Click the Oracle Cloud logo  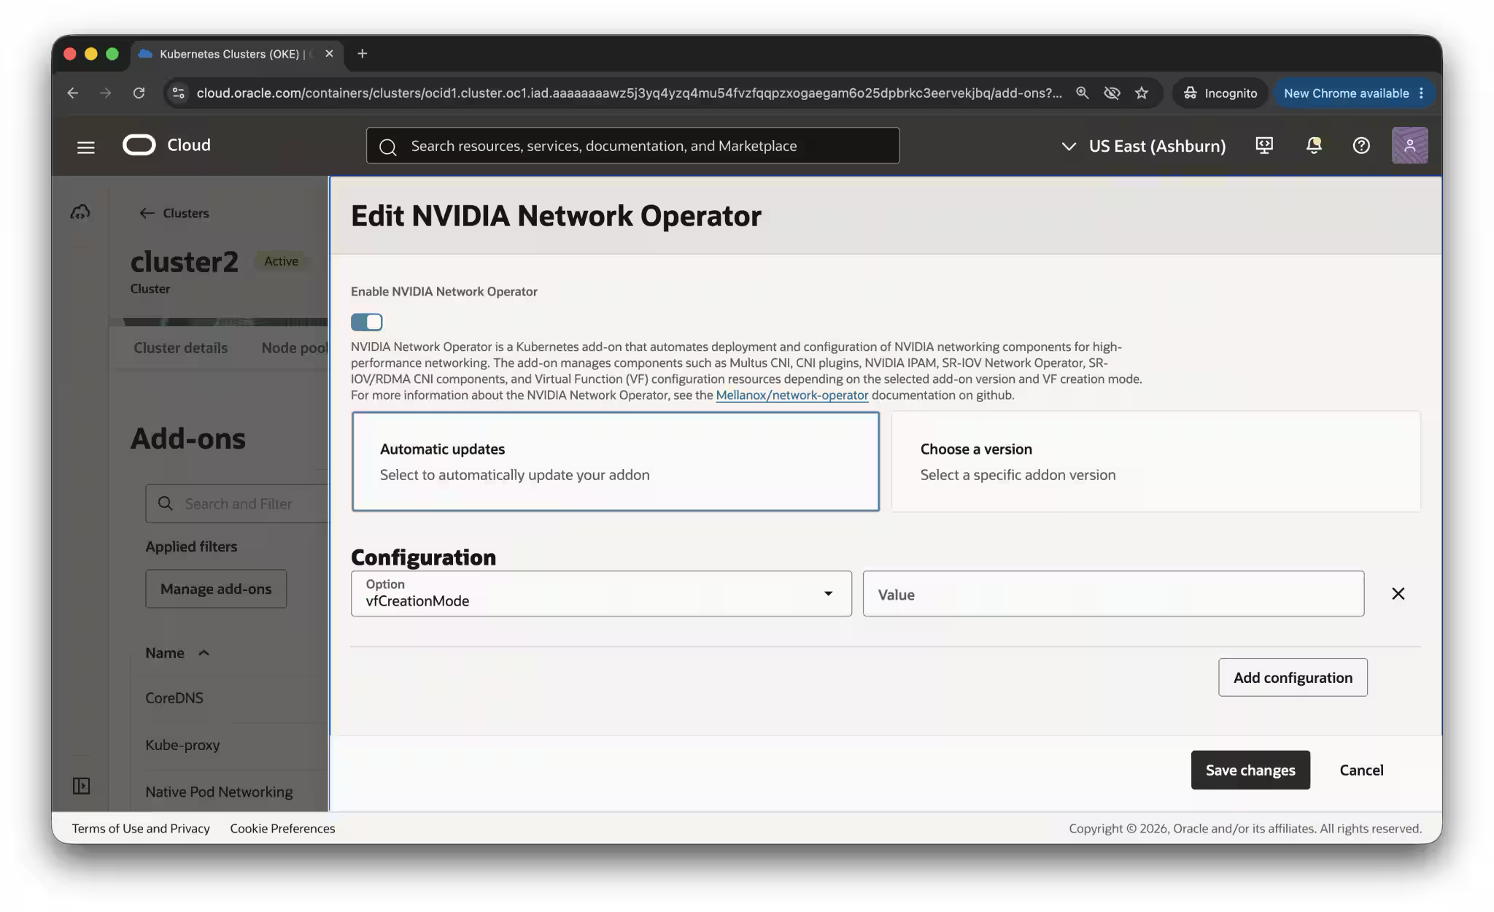pyautogui.click(x=166, y=145)
